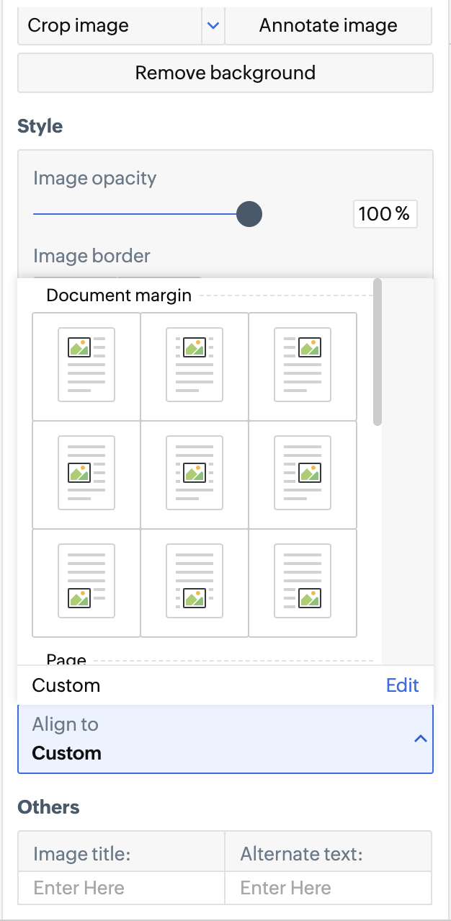Choose the Custom alignment option
This screenshot has height=921, width=451.
[x=66, y=685]
